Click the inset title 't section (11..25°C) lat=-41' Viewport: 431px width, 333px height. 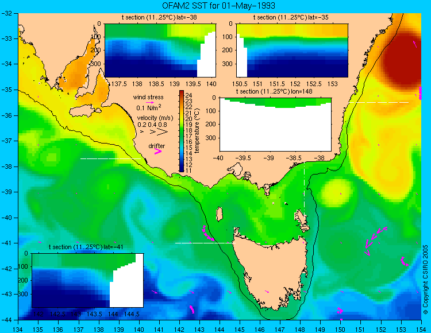pos(86,247)
